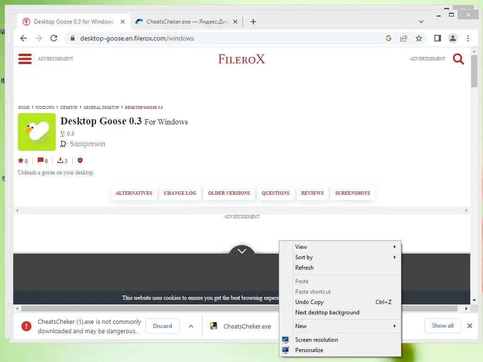Screen dimensions: 483x362
Task: Switch to the CheatsCheker.exe Яндекс.Диск tab
Action: pos(186,22)
